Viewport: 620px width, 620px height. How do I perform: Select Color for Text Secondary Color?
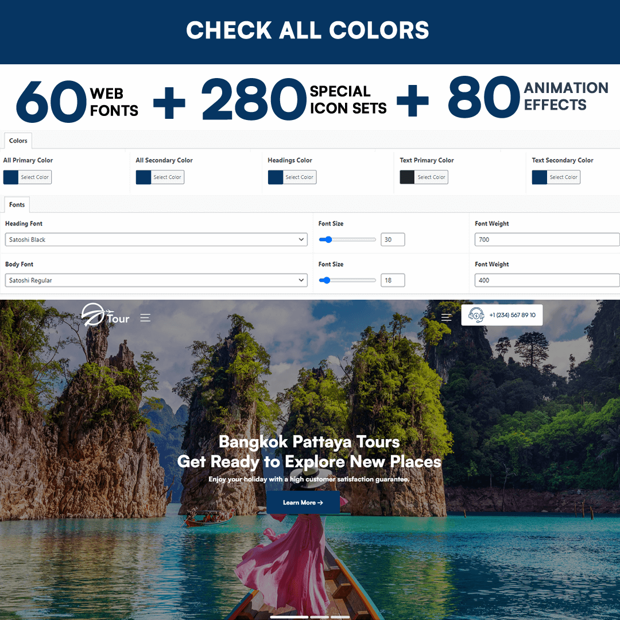(564, 177)
